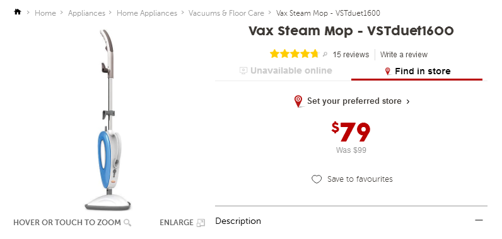Click the steam mop product image
This screenshot has height=239, width=502.
coord(108,120)
